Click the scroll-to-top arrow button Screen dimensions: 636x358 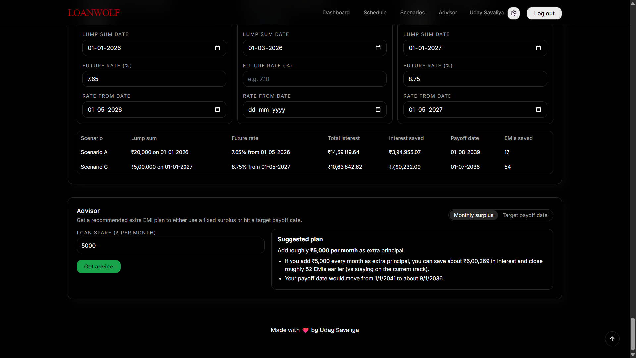tap(612, 339)
